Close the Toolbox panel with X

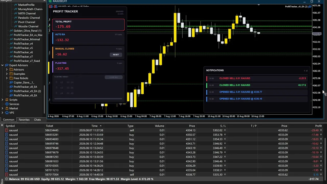[x=2, y=125]
